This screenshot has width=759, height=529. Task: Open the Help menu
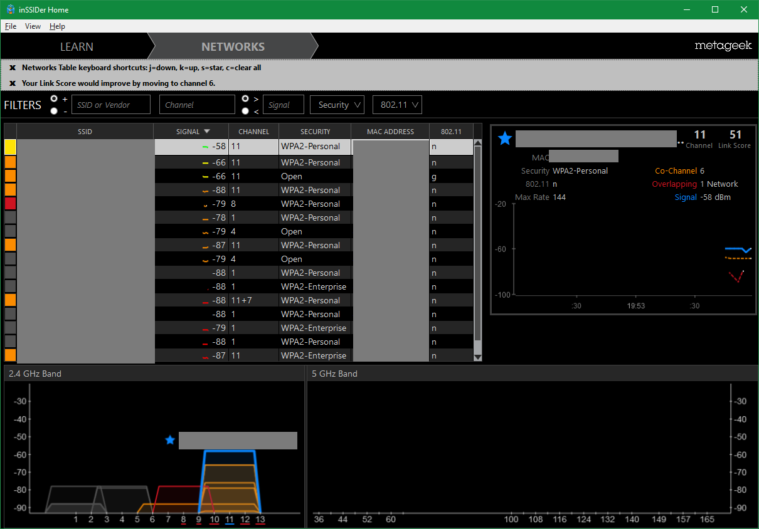pos(57,26)
